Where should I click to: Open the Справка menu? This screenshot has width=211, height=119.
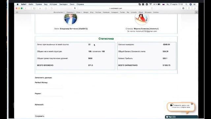(x=80, y=4)
